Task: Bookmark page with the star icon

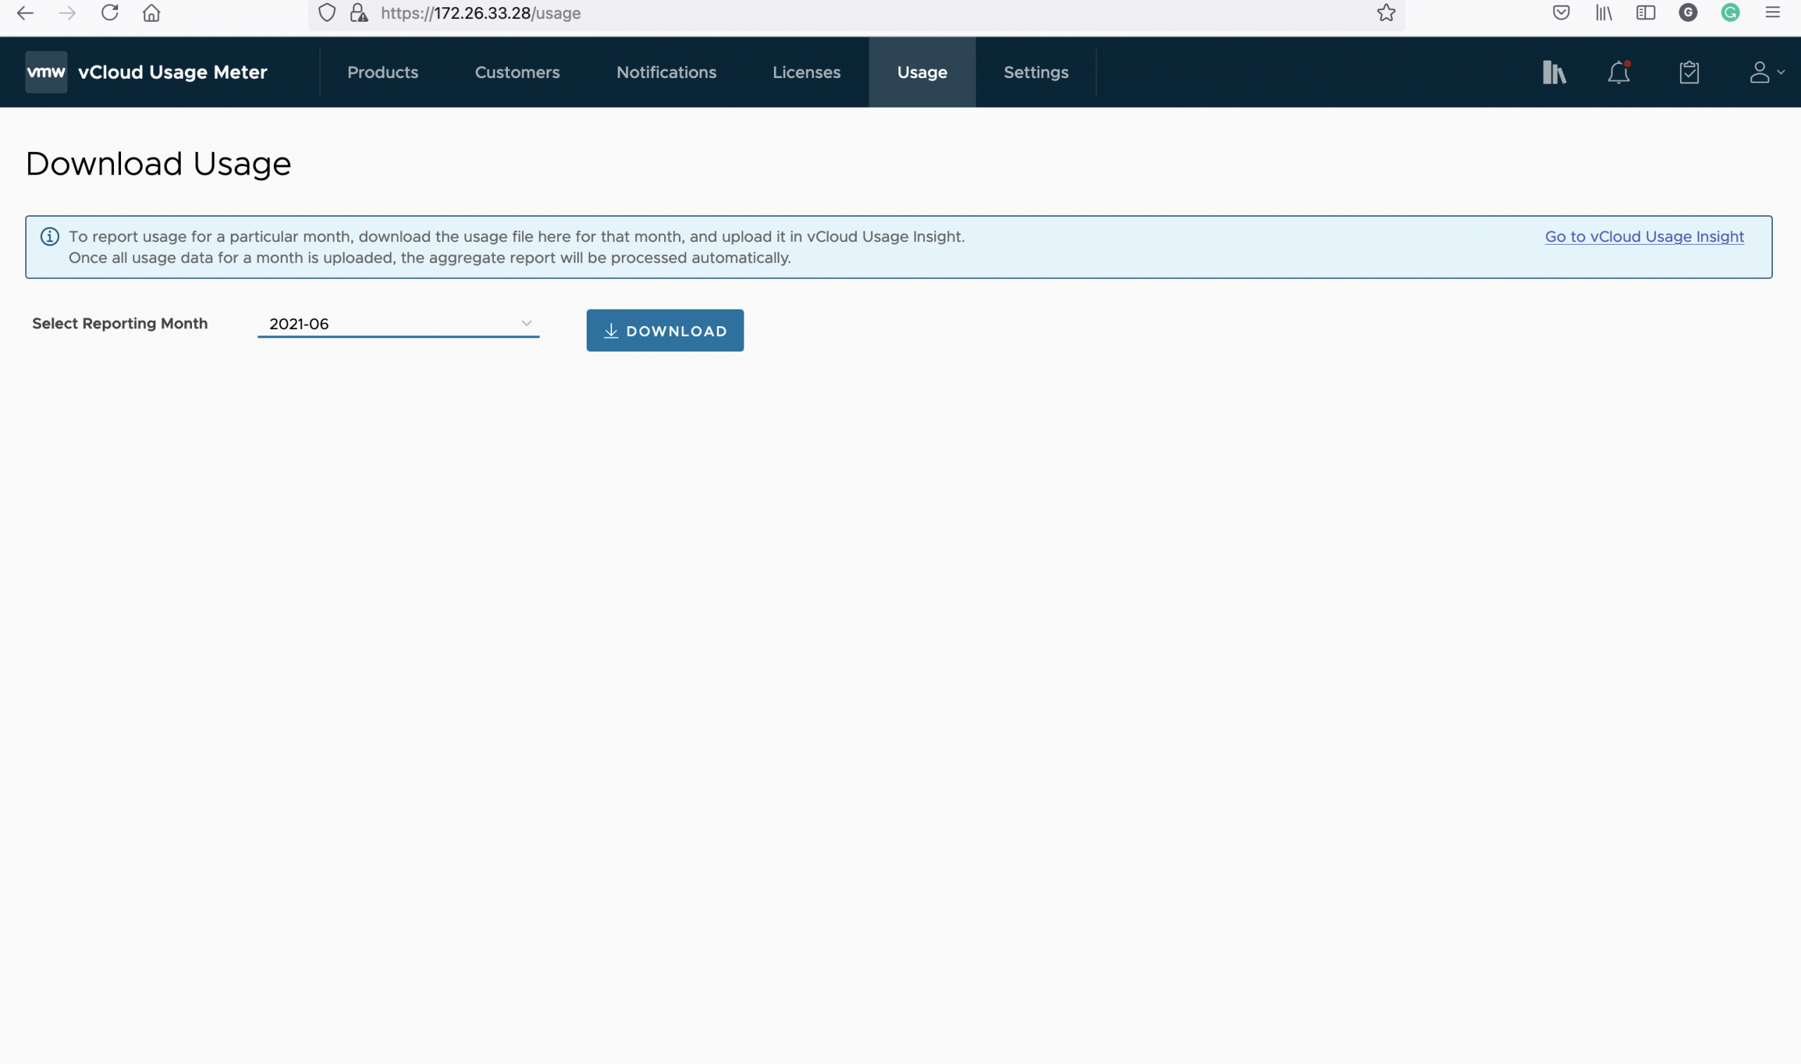Action: click(x=1386, y=13)
